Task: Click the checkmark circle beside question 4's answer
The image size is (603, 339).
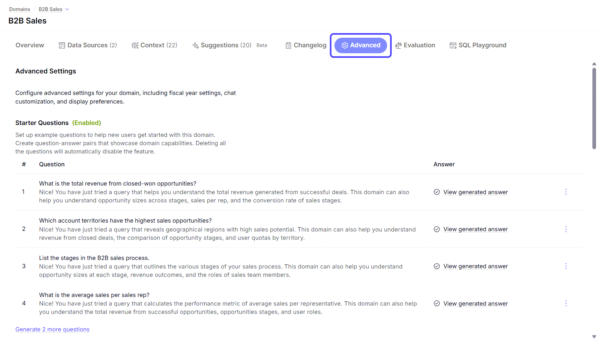Action: tap(436, 303)
